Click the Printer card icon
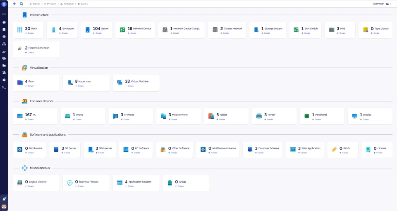The height and width of the screenshot is (211, 397). point(259,116)
